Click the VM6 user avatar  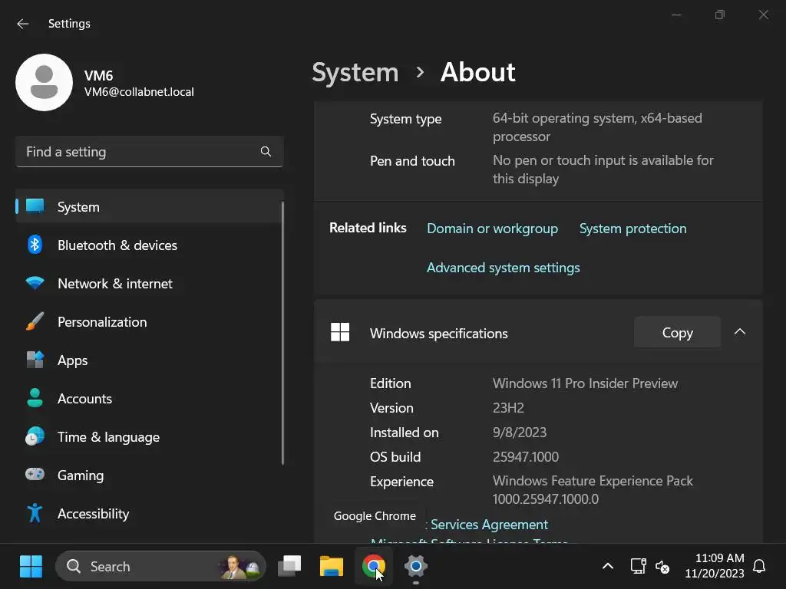point(44,82)
